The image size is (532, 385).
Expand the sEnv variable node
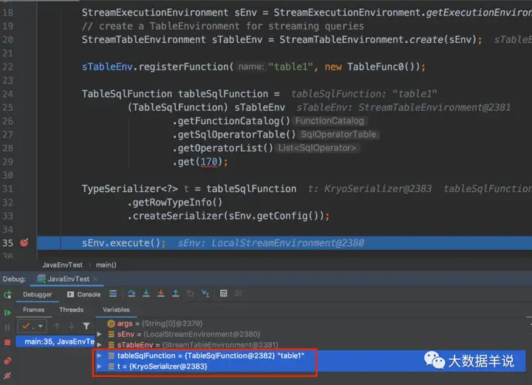(100, 335)
